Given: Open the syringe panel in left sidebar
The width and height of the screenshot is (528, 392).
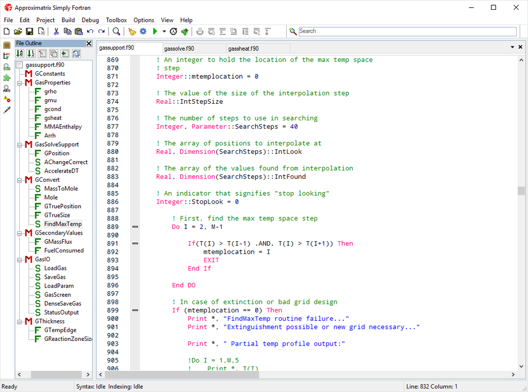Looking at the screenshot, I should click(7, 110).
